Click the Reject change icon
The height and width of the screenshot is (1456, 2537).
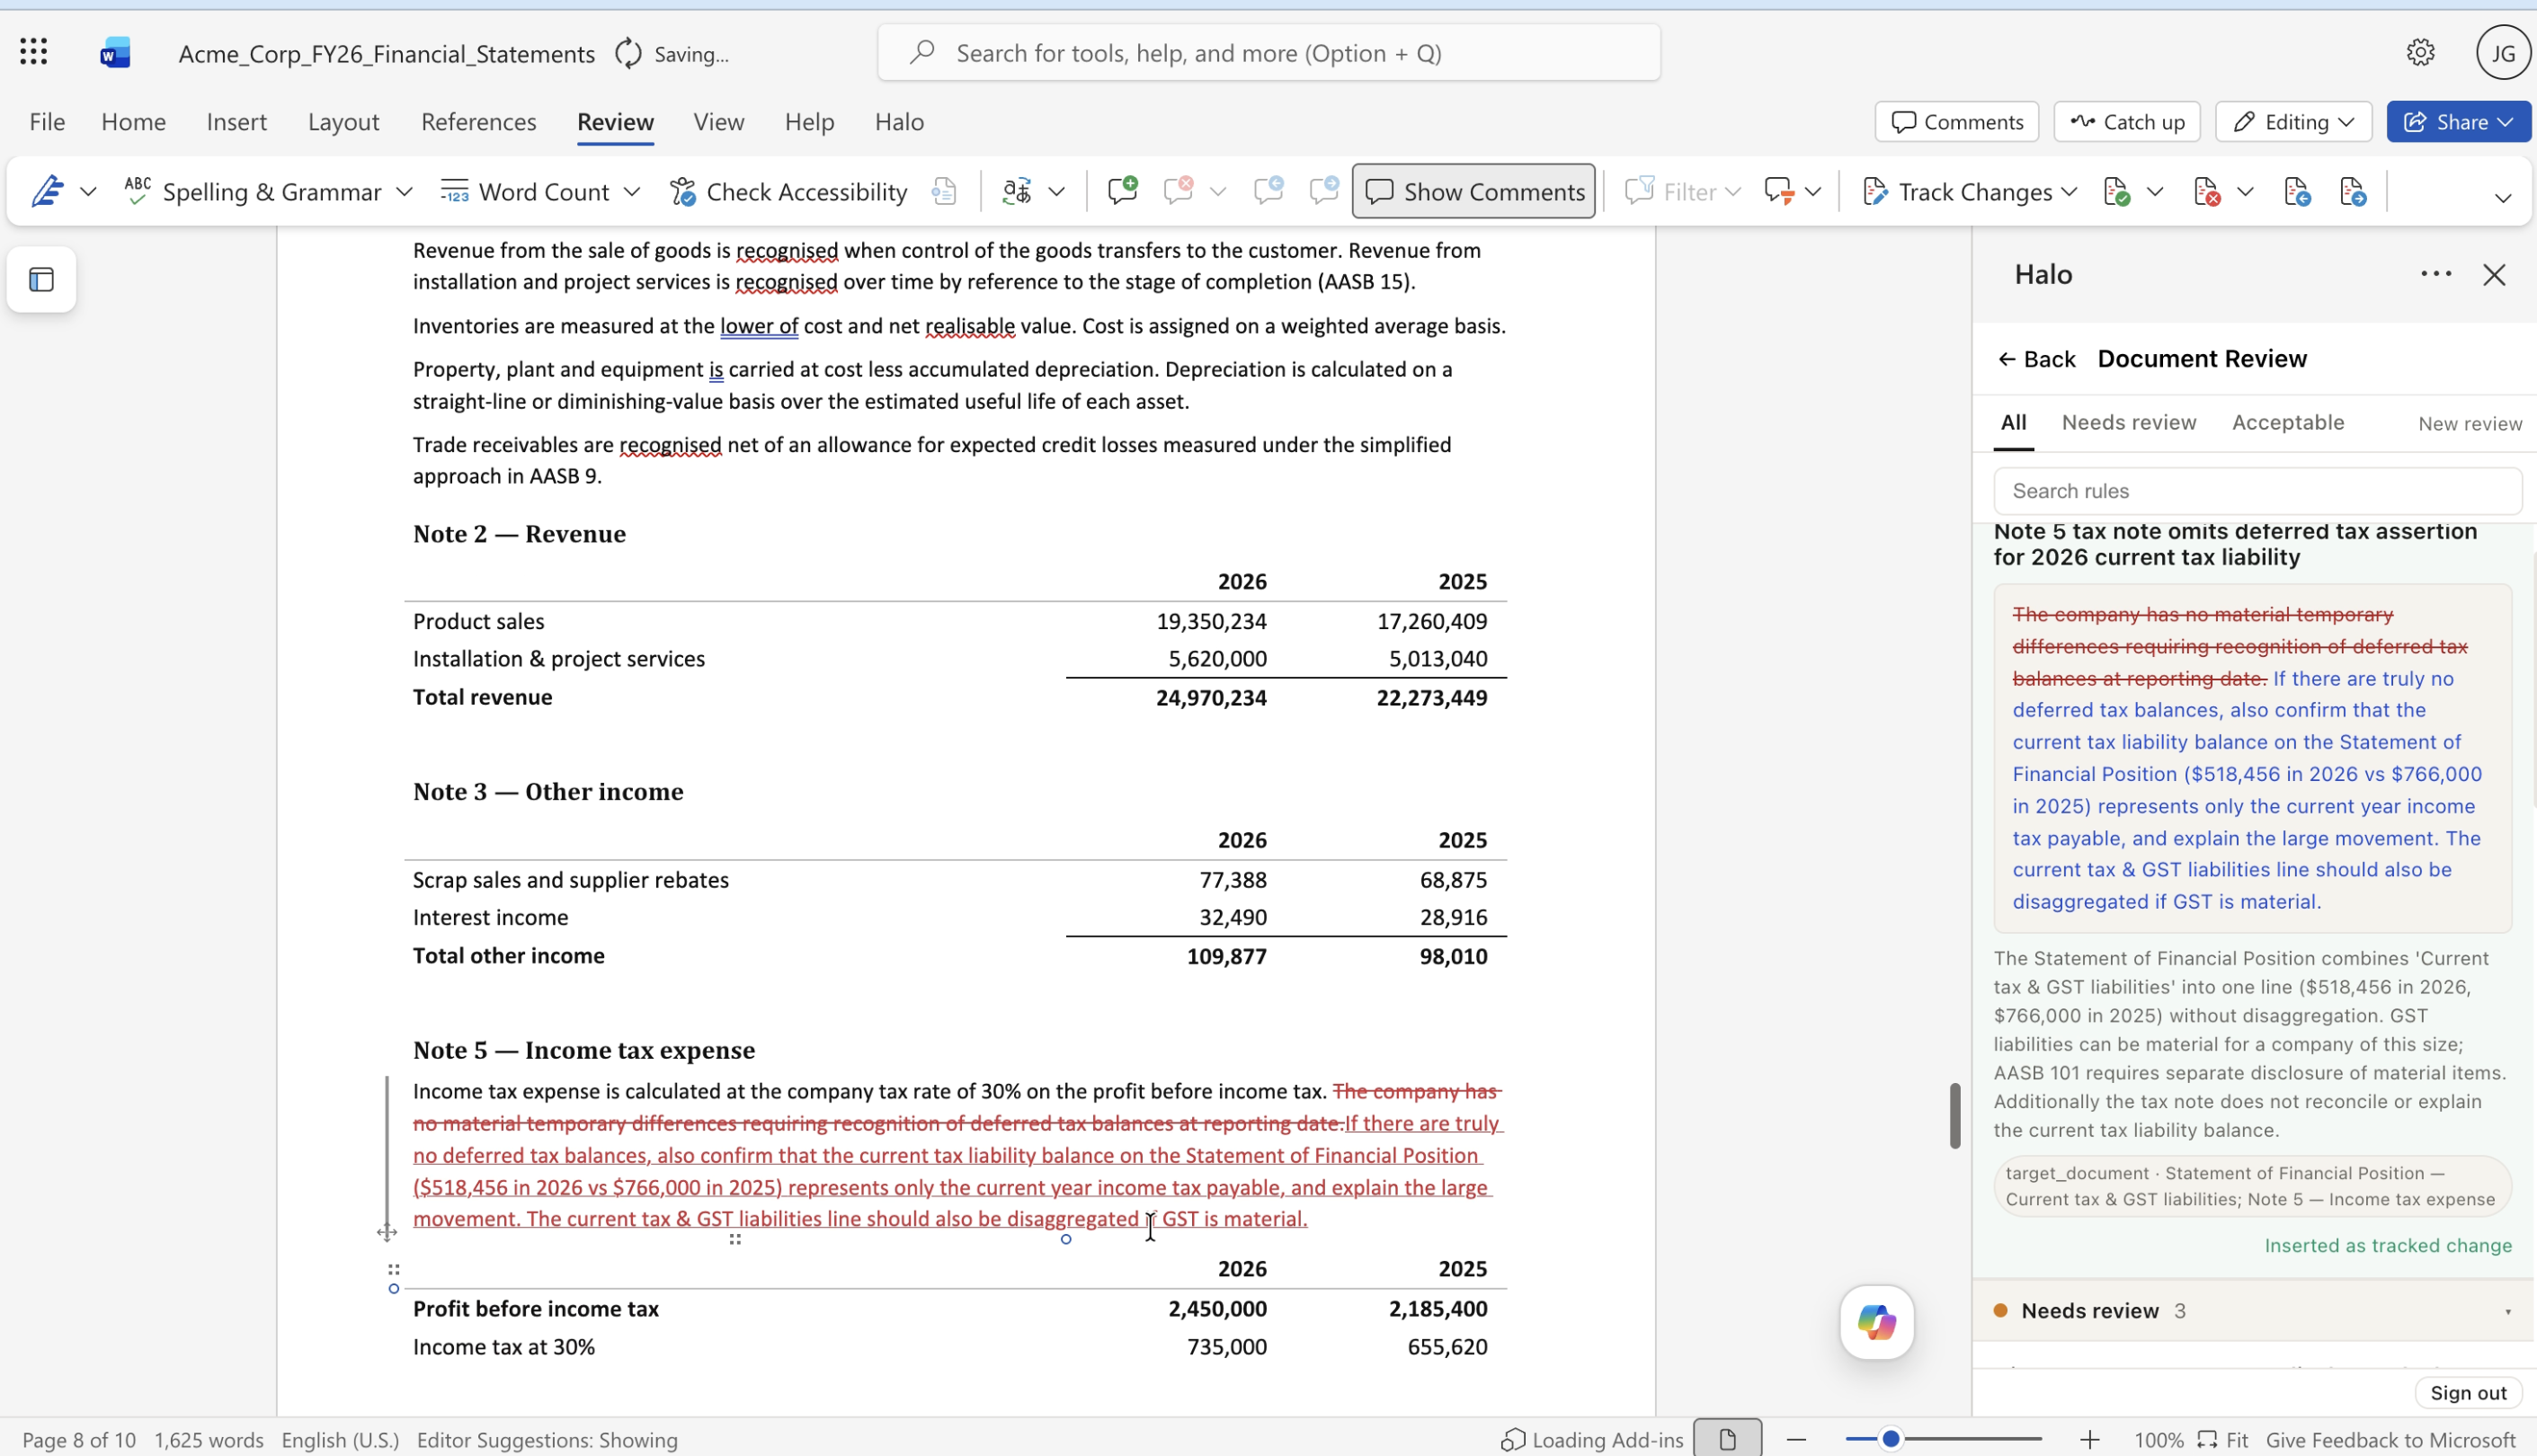[2207, 191]
